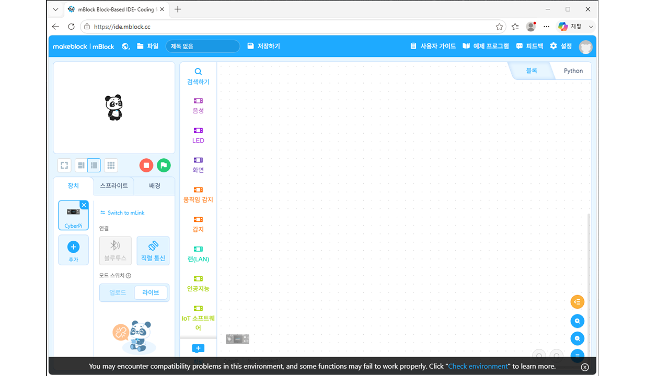Expand the chevron next to 채팅
Image resolution: width=669 pixels, height=376 pixels.
(591, 27)
